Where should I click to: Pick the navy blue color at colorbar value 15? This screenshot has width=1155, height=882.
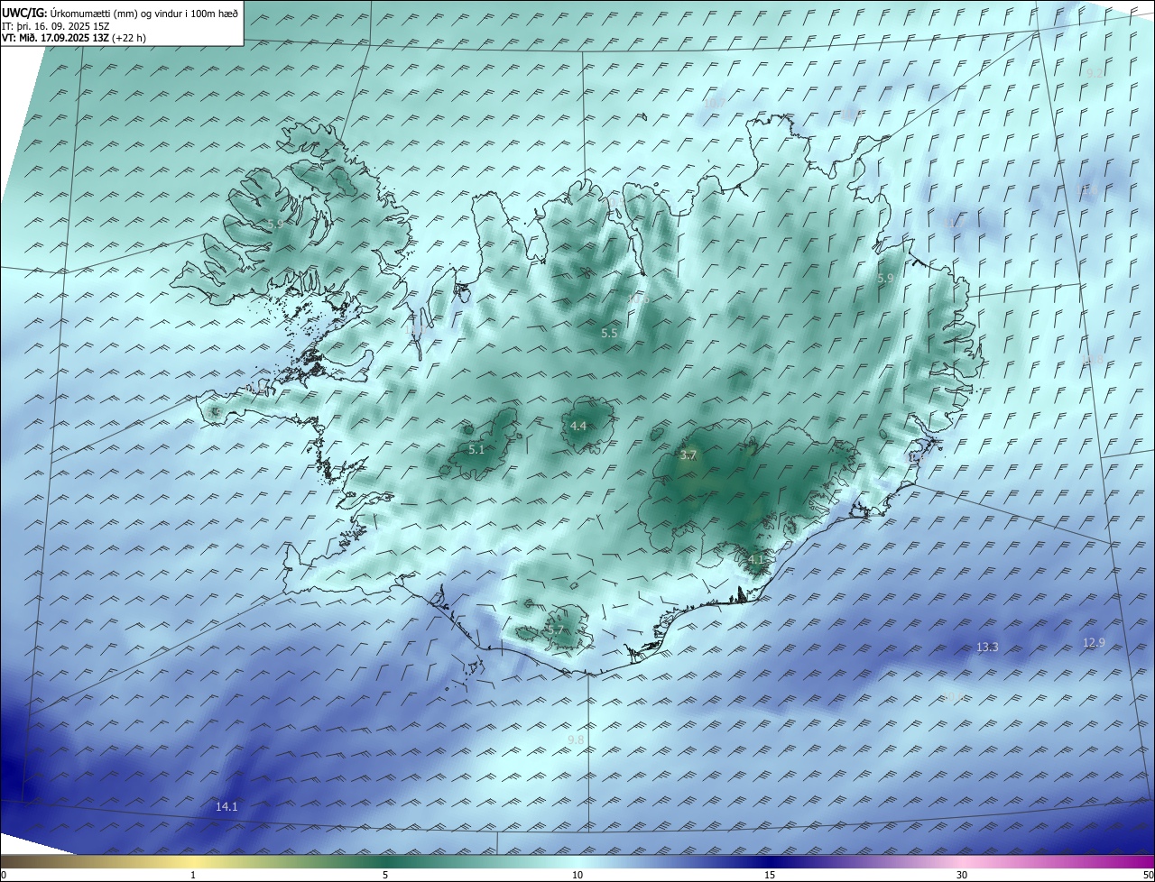point(770,861)
